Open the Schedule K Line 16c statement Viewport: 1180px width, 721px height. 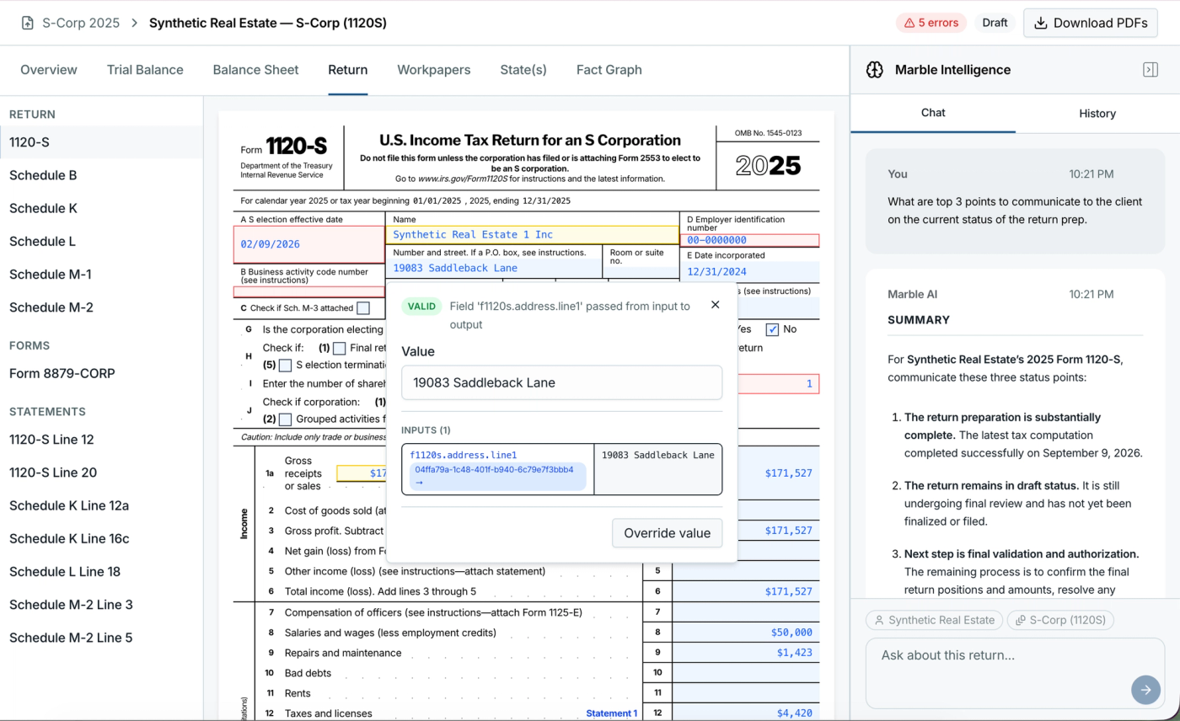click(x=101, y=538)
